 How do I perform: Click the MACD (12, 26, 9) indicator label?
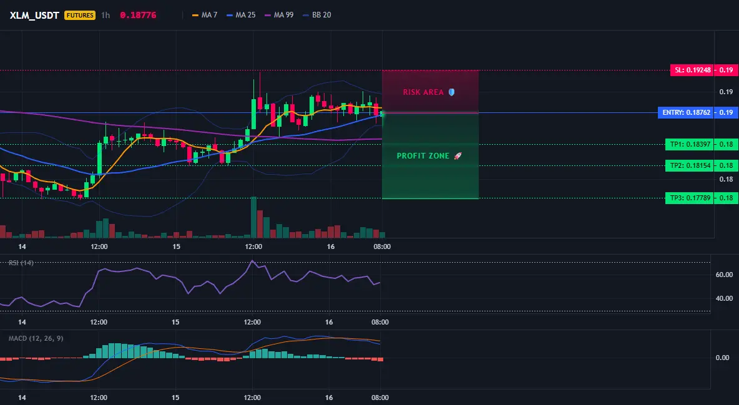click(x=36, y=338)
